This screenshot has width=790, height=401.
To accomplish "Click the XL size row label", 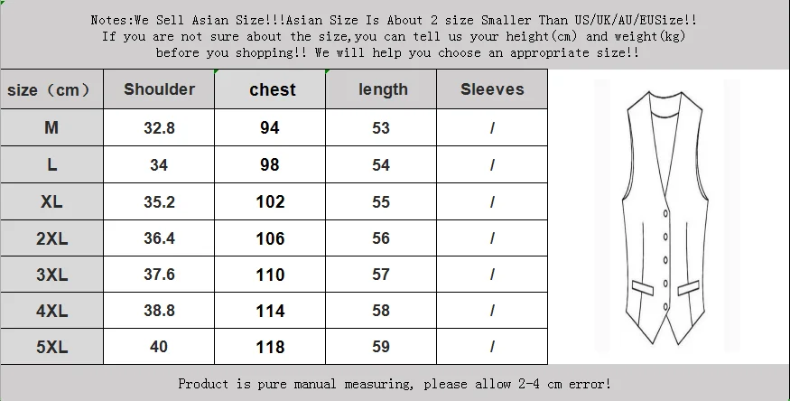I will coord(51,201).
